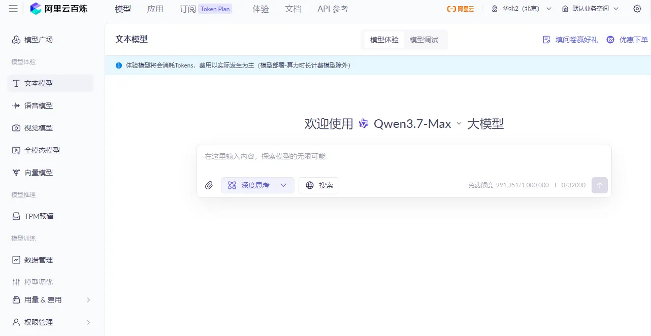Image resolution: width=651 pixels, height=336 pixels.
Task: Click the 模型广场 sidebar icon
Action: pyautogui.click(x=16, y=40)
